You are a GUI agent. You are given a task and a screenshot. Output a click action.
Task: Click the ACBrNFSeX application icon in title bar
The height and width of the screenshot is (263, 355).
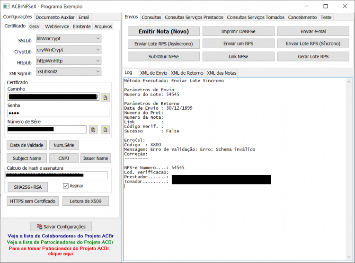click(x=6, y=6)
